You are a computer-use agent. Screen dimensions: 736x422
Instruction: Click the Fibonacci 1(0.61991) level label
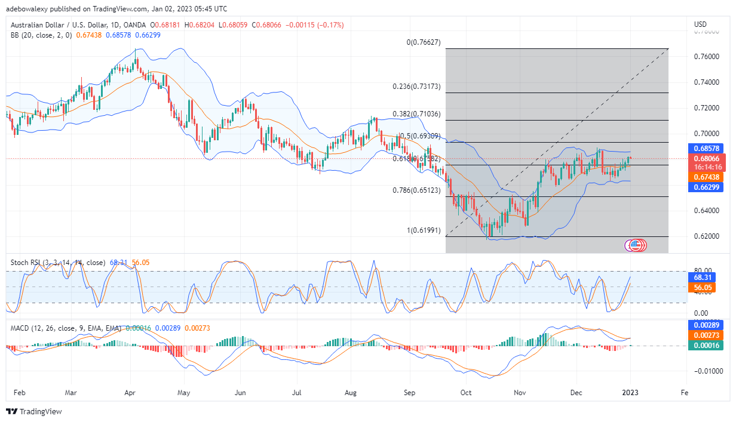pyautogui.click(x=424, y=230)
